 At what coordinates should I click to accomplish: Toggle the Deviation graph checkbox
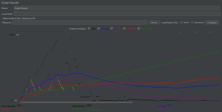click(x=124, y=29)
